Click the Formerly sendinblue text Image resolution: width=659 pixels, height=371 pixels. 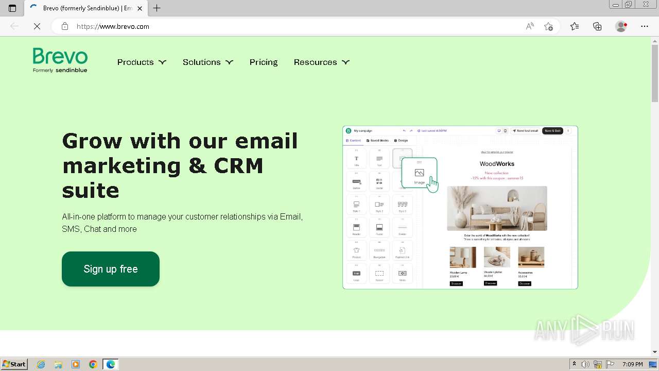click(60, 70)
